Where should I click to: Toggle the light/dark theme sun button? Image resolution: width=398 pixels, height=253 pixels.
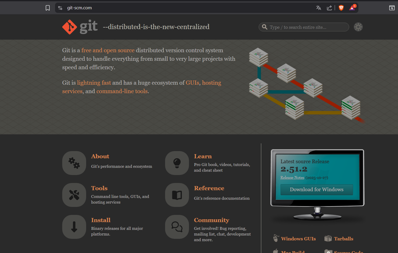coord(358,27)
